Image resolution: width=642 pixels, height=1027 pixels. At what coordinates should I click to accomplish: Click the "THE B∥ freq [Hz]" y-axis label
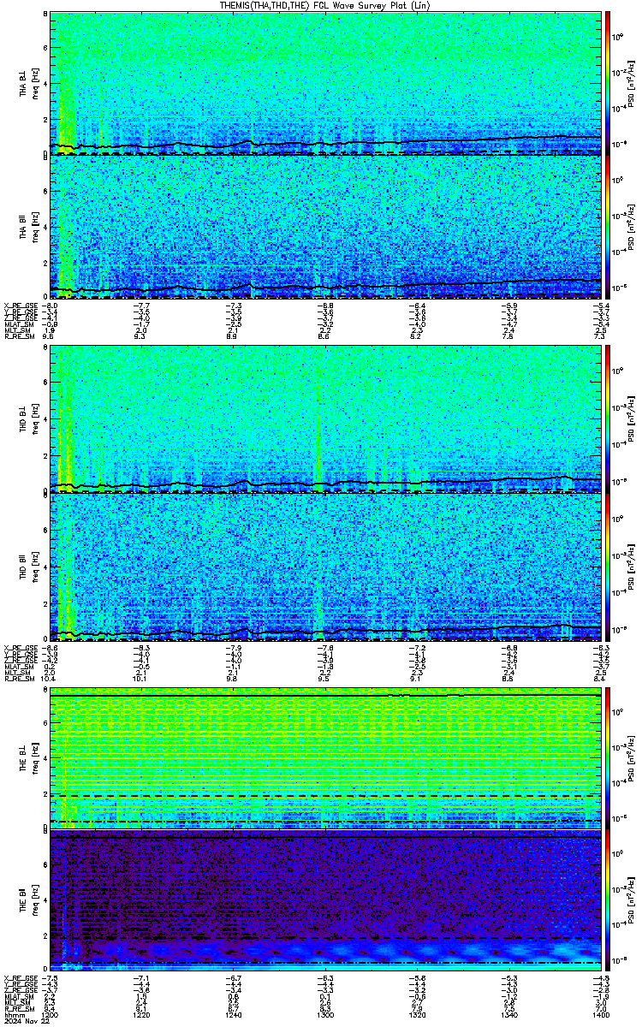[28, 901]
